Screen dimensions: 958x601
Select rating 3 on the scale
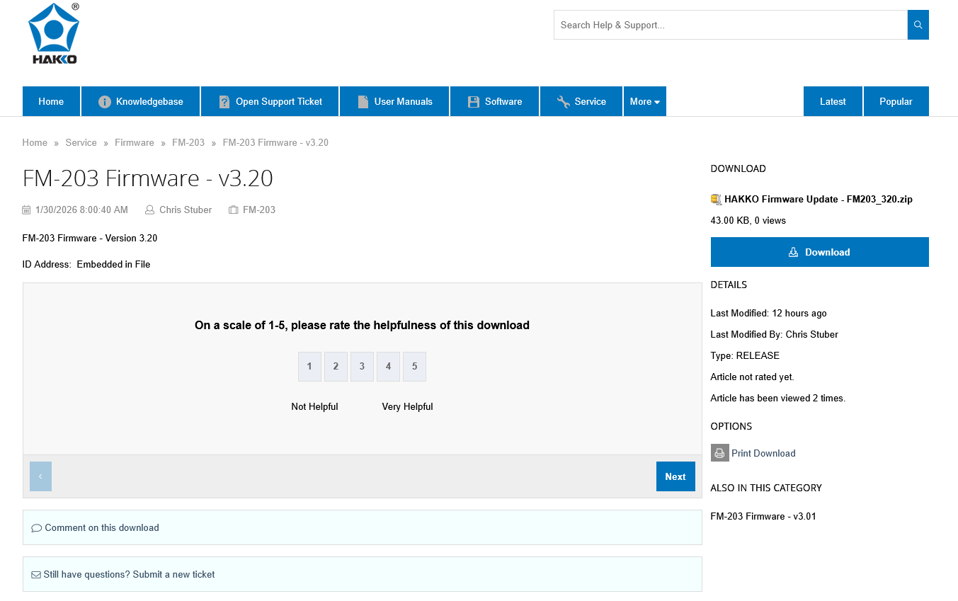[362, 367]
